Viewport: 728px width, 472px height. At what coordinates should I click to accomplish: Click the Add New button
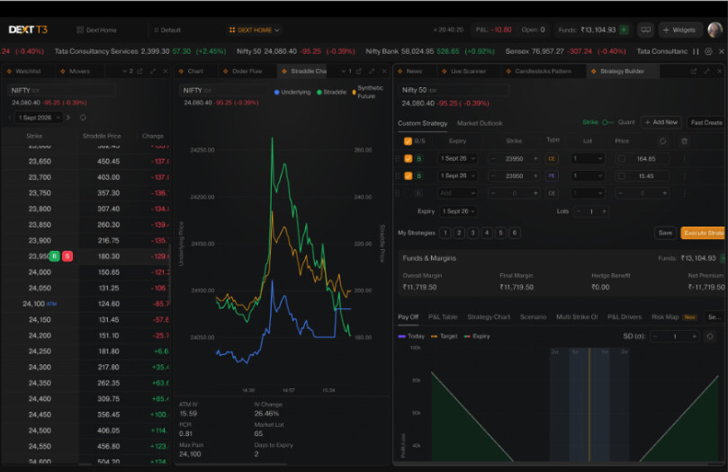click(661, 122)
